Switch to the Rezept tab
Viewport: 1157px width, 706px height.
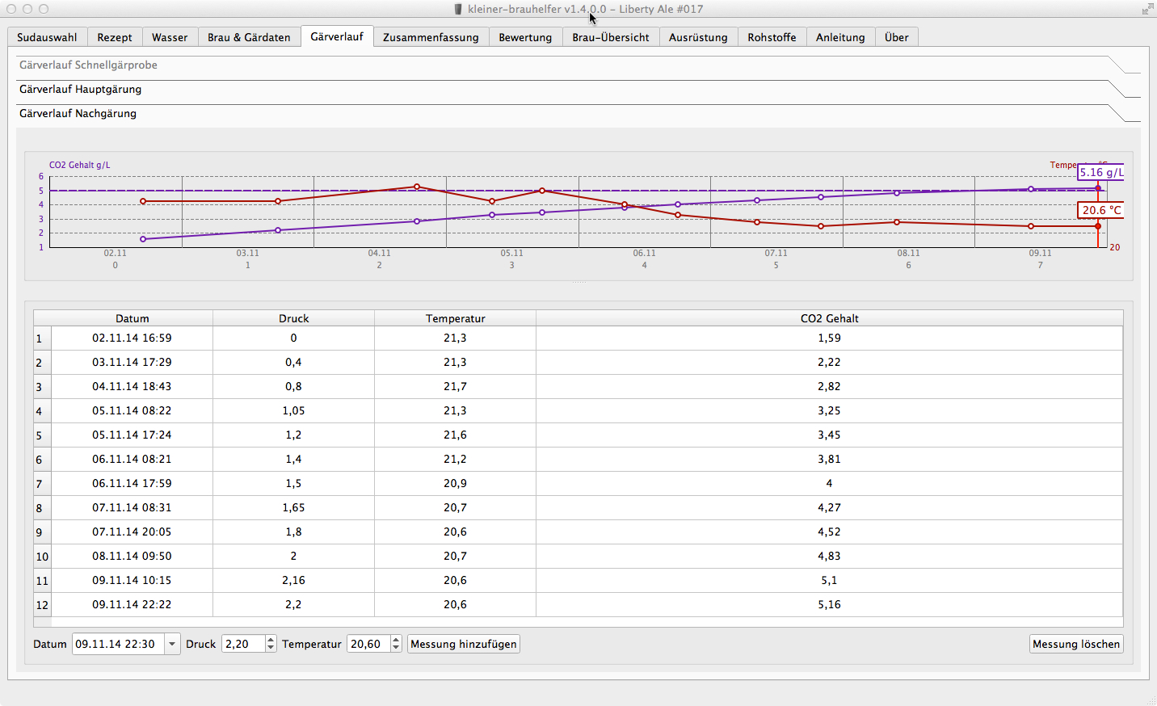(114, 37)
